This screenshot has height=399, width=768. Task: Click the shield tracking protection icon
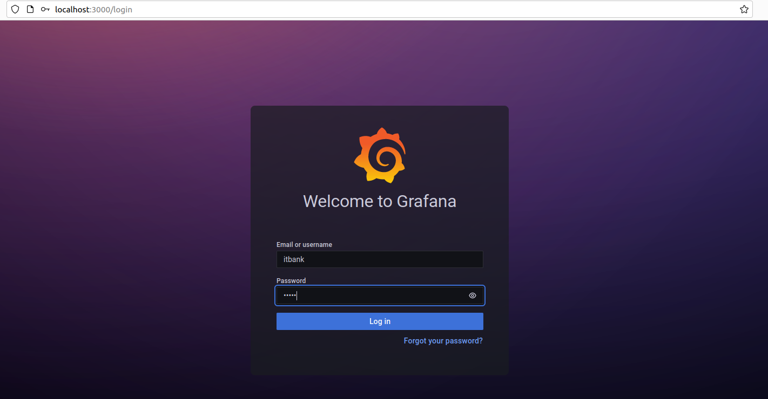point(15,9)
